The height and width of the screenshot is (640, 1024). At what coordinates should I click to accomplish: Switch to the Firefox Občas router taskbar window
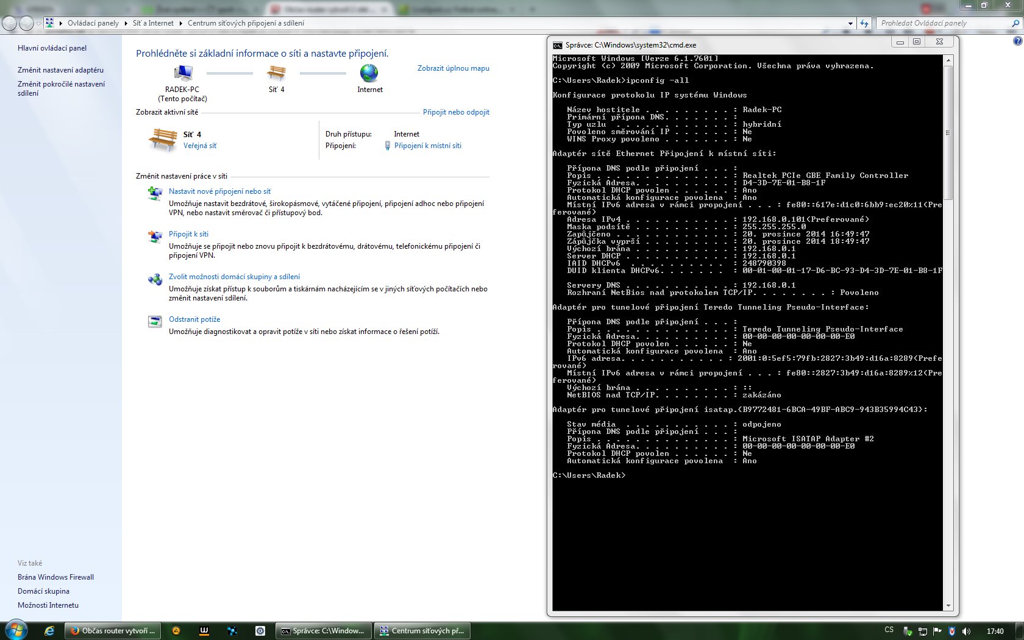coord(113,631)
